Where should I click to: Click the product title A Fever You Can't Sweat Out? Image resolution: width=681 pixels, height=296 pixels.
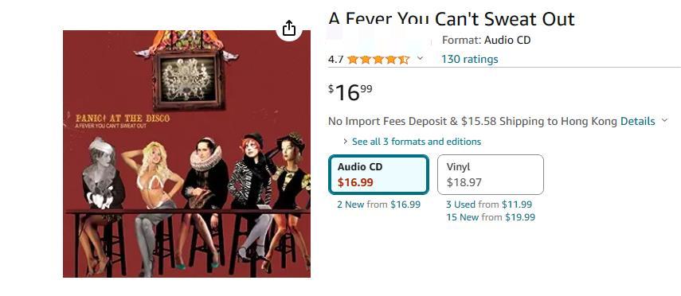pyautogui.click(x=452, y=19)
